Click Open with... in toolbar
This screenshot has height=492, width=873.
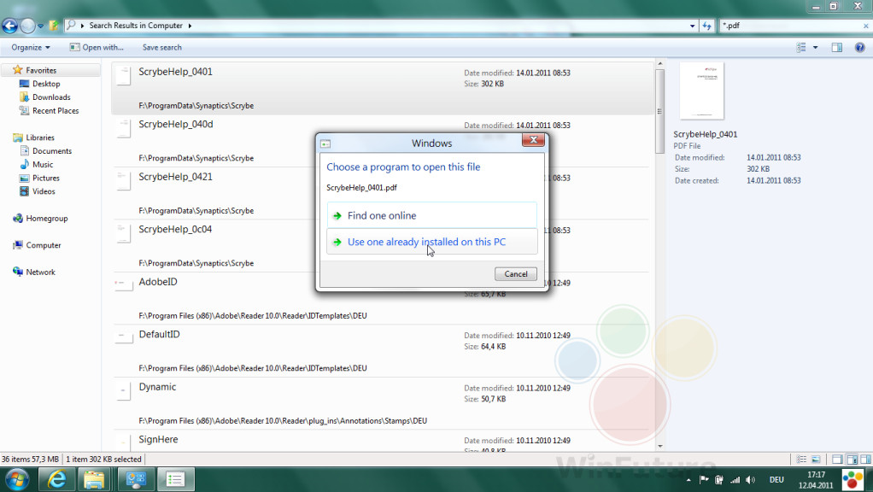pyautogui.click(x=97, y=47)
